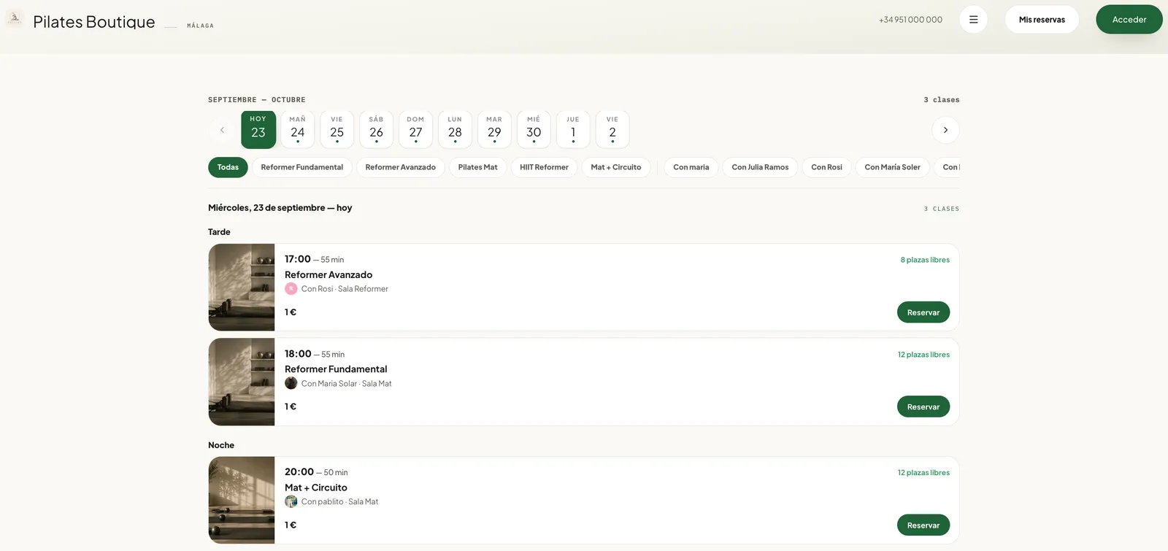Screen dimensions: 1168x551
Task: Filter by Reformer Avanzado chip
Action: [x=401, y=167]
